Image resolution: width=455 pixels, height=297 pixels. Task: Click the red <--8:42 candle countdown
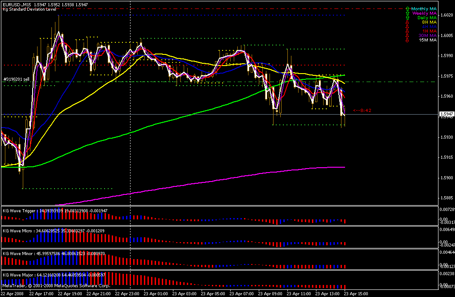point(362,110)
